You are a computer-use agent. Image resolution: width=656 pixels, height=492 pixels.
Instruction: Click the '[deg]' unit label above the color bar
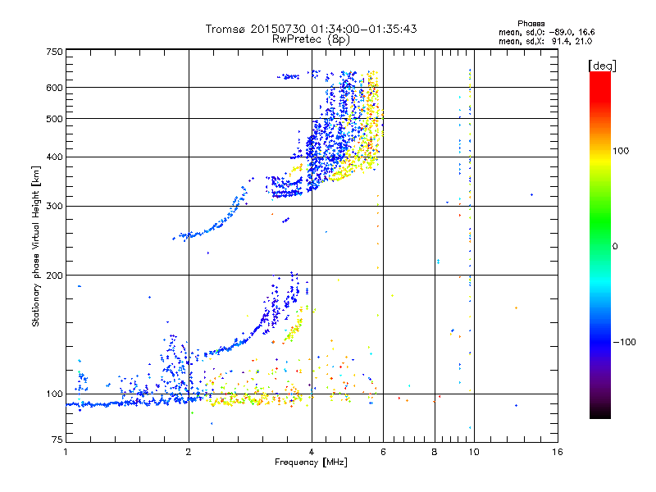point(602,66)
